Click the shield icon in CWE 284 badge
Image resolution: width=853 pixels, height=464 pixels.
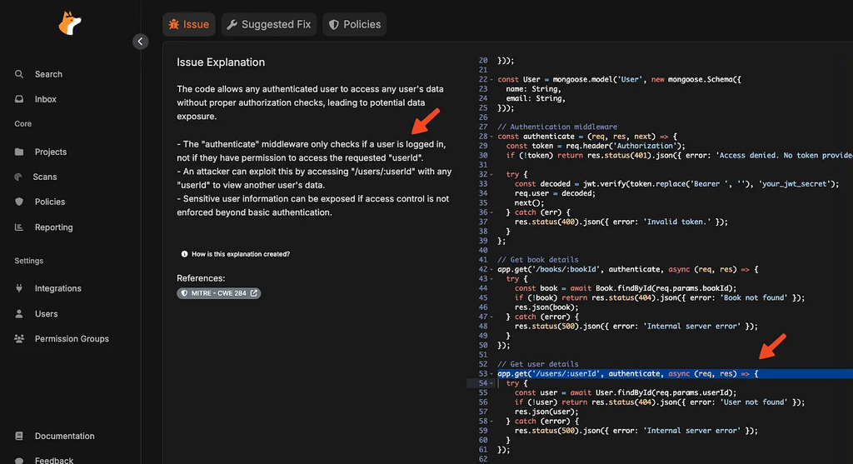(184, 293)
